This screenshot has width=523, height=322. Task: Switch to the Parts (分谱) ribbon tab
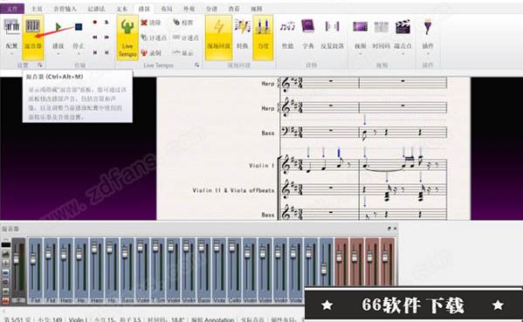click(x=212, y=9)
